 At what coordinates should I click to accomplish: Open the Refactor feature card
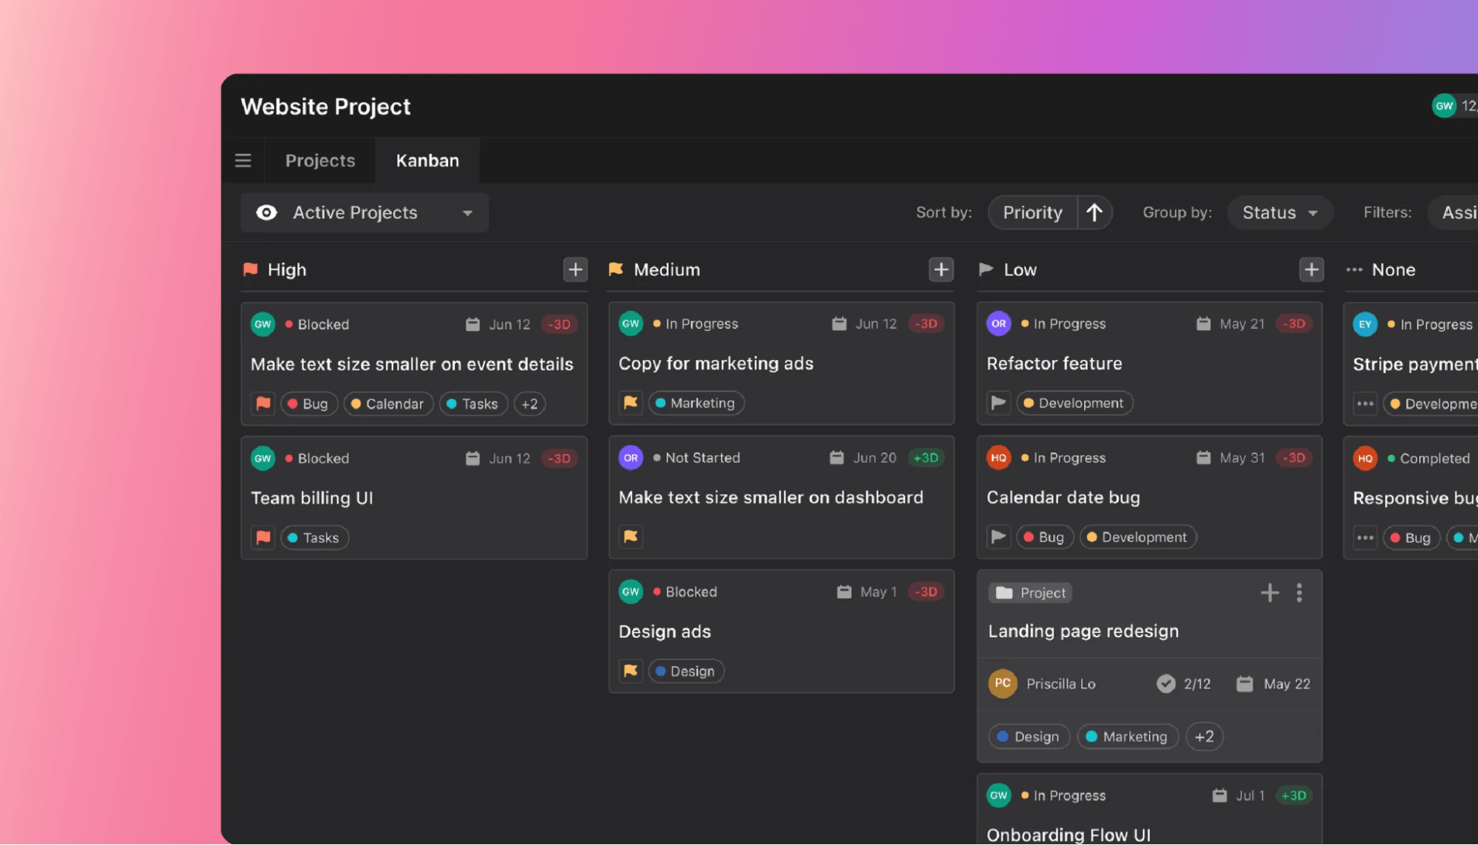tap(1054, 364)
